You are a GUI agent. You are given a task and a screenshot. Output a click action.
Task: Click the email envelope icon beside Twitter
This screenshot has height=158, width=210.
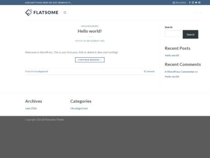(x=199, y=2)
